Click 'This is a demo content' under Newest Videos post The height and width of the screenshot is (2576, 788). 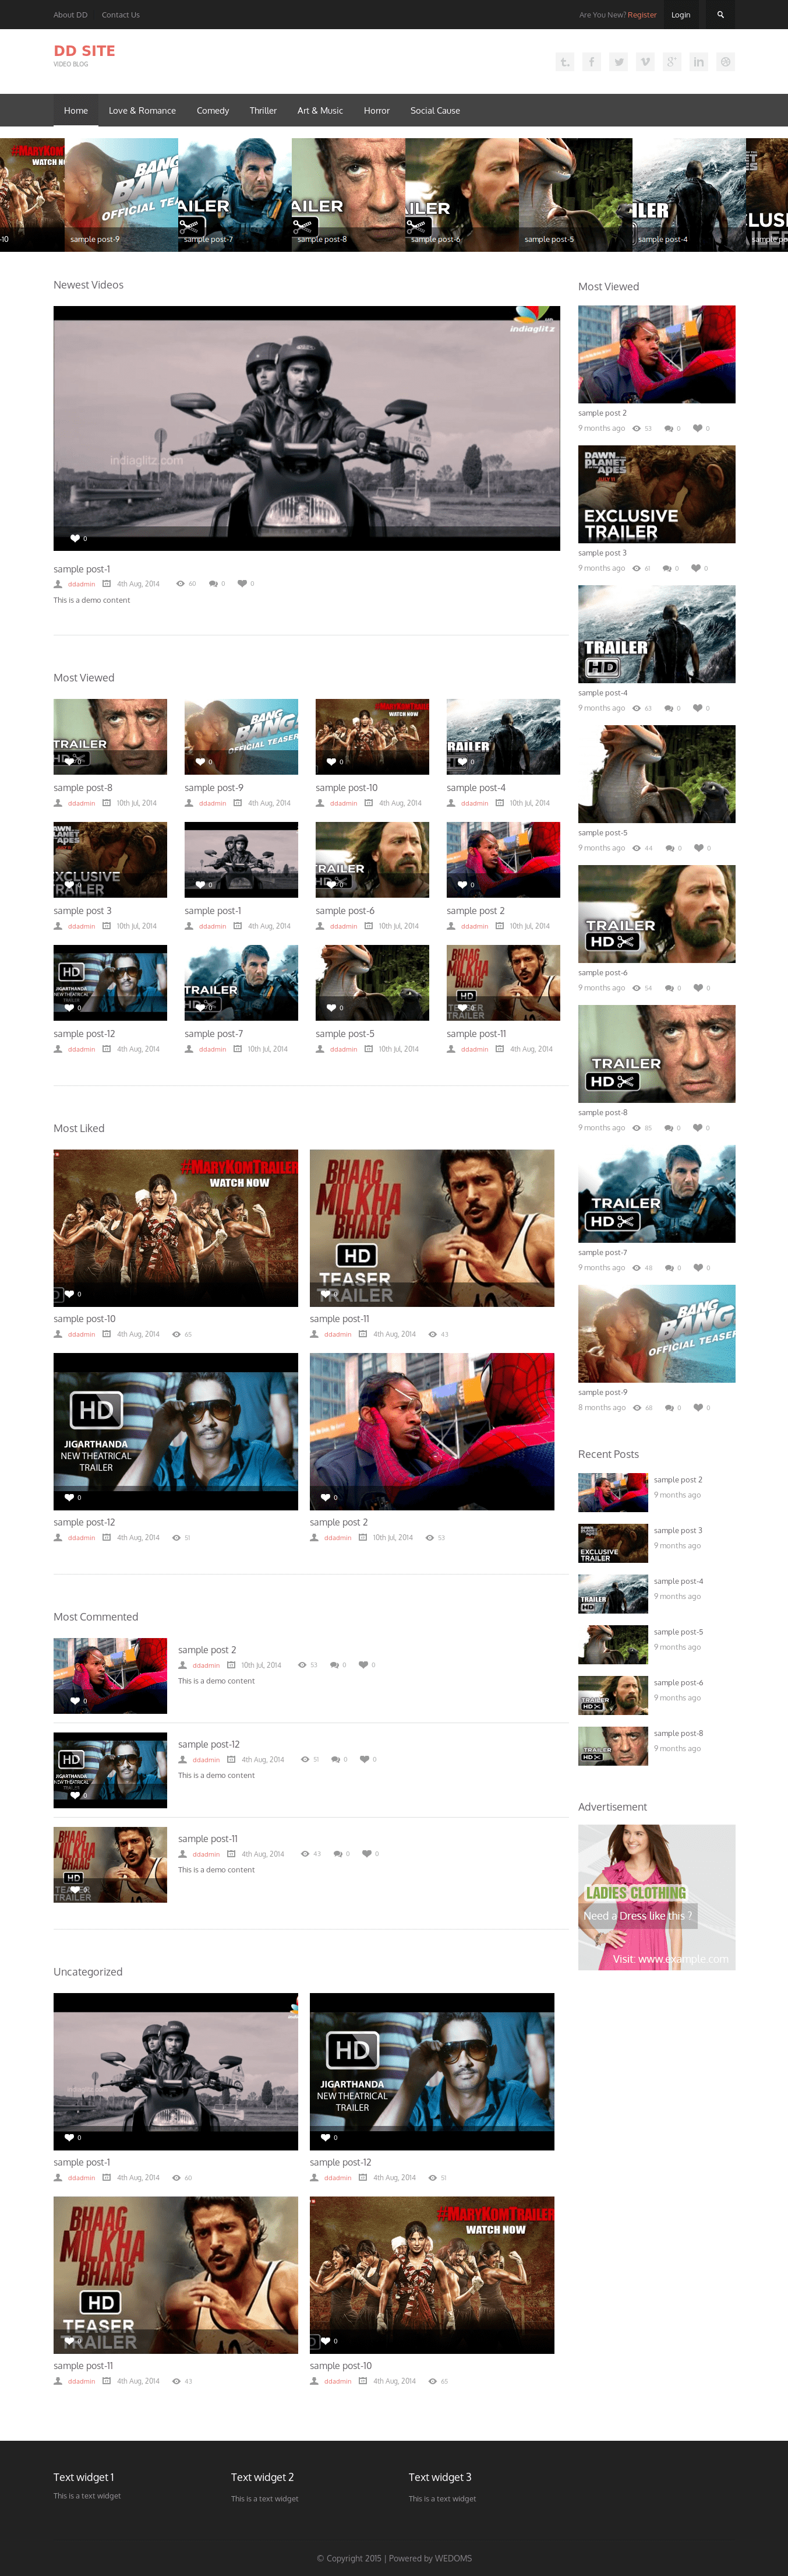point(92,600)
